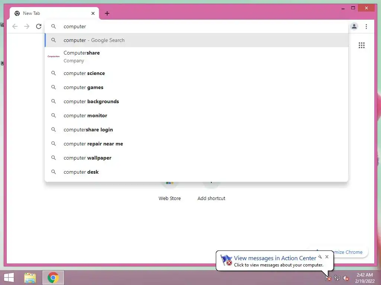Choose computer repair near me suggestion

(196, 144)
